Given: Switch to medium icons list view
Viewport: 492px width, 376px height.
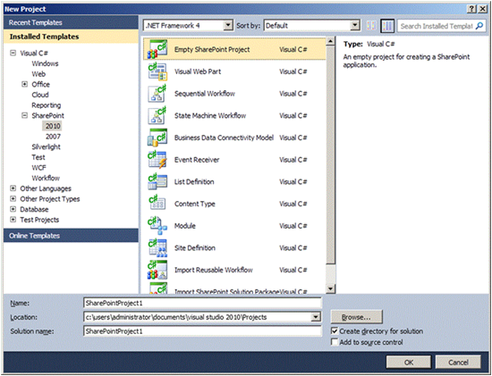Looking at the screenshot, I should point(387,26).
